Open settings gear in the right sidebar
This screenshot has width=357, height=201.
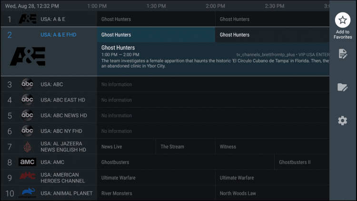click(x=342, y=121)
